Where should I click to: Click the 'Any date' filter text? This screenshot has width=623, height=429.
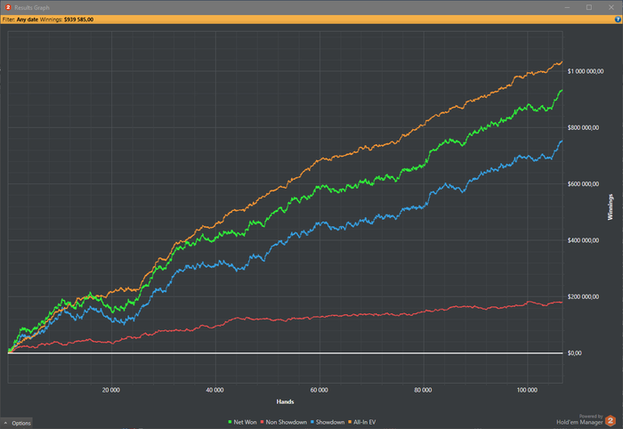(x=28, y=20)
